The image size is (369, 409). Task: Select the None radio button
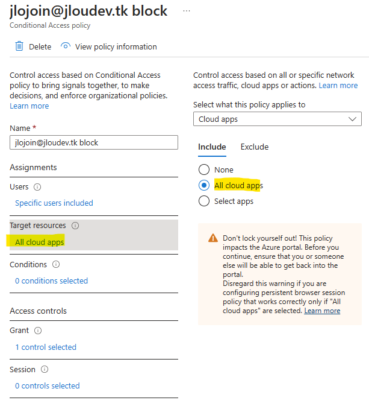(x=203, y=170)
